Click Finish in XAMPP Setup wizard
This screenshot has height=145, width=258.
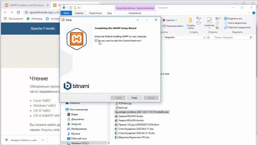click(134, 98)
